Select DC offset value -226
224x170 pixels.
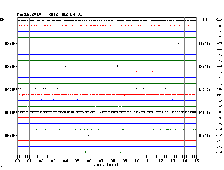[x=219, y=95]
